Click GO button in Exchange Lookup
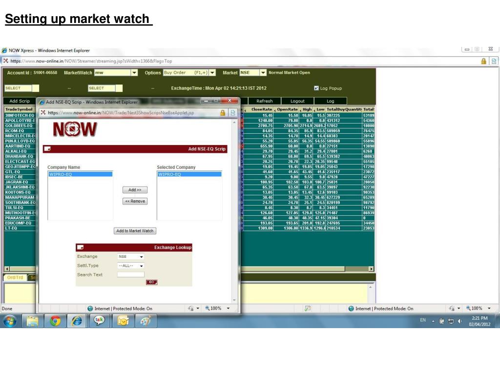Image resolution: width=500 pixels, height=375 pixels. coord(151,282)
